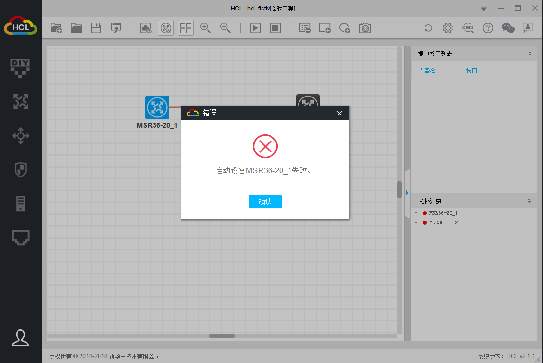Screen dimensions: 543x363
Task: Select the DIY device sidebar icon
Action: (20, 68)
